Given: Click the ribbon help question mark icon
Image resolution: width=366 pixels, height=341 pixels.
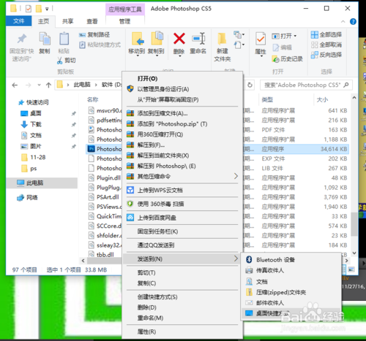Looking at the screenshot, I should 353,21.
